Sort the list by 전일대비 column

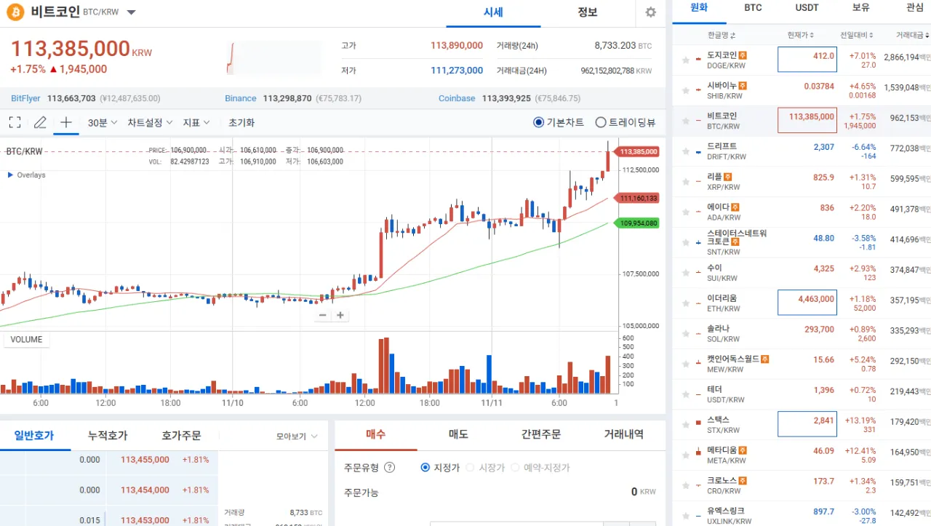(x=857, y=35)
